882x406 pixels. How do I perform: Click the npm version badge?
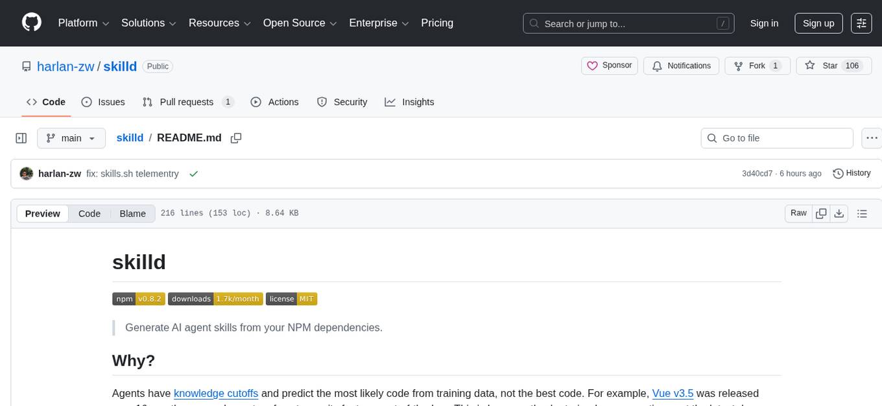tap(139, 299)
